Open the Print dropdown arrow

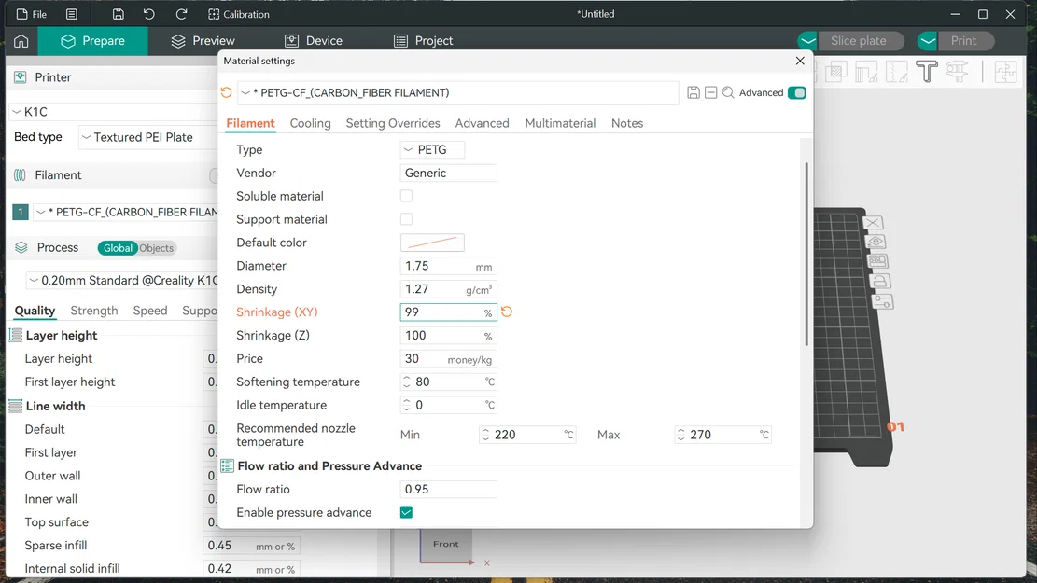(x=928, y=41)
